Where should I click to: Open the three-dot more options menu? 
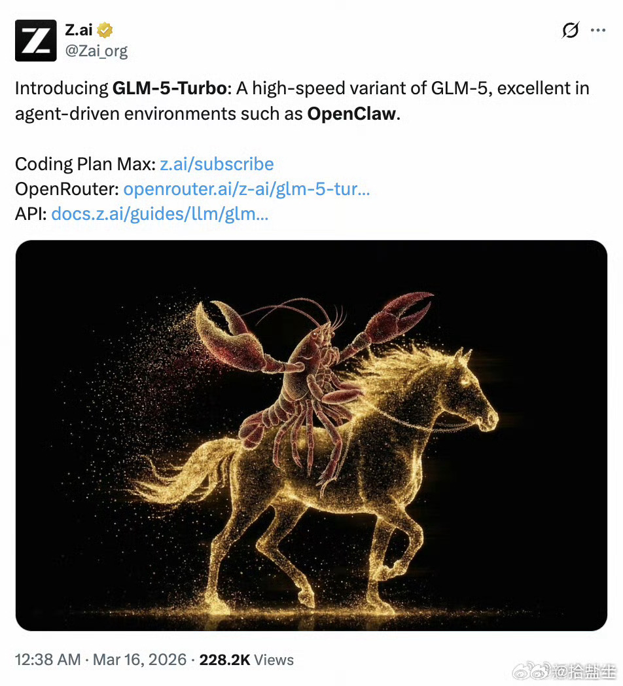point(598,30)
